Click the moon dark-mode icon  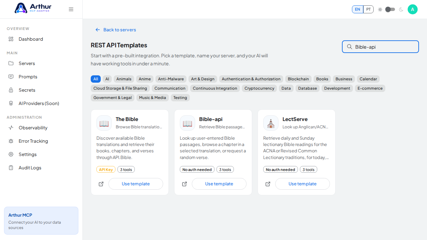click(401, 9)
